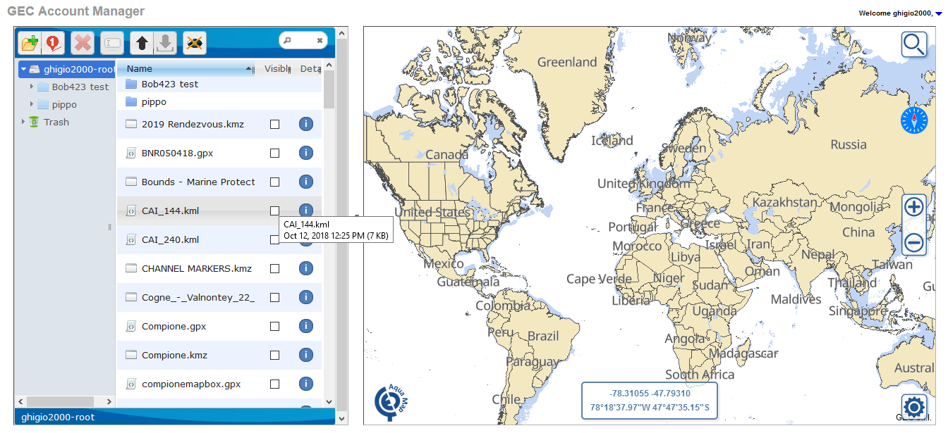
Task: Open map search with magnifier icon
Action: [x=914, y=44]
